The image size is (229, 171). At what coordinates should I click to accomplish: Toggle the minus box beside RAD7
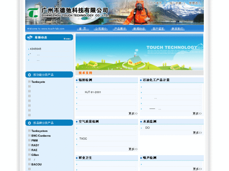click(29, 145)
